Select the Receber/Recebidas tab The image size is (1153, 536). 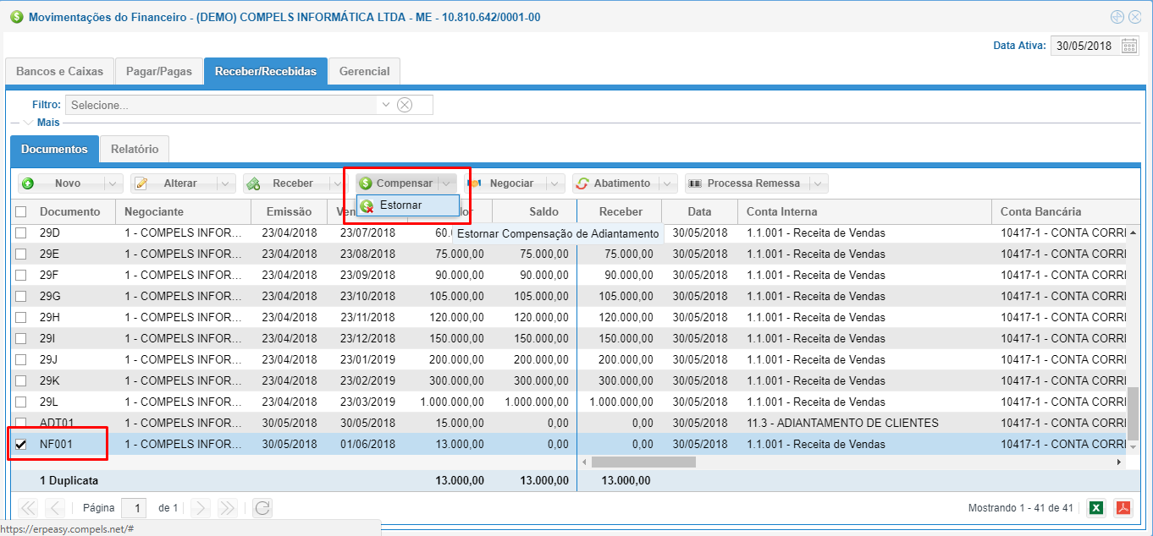266,71
